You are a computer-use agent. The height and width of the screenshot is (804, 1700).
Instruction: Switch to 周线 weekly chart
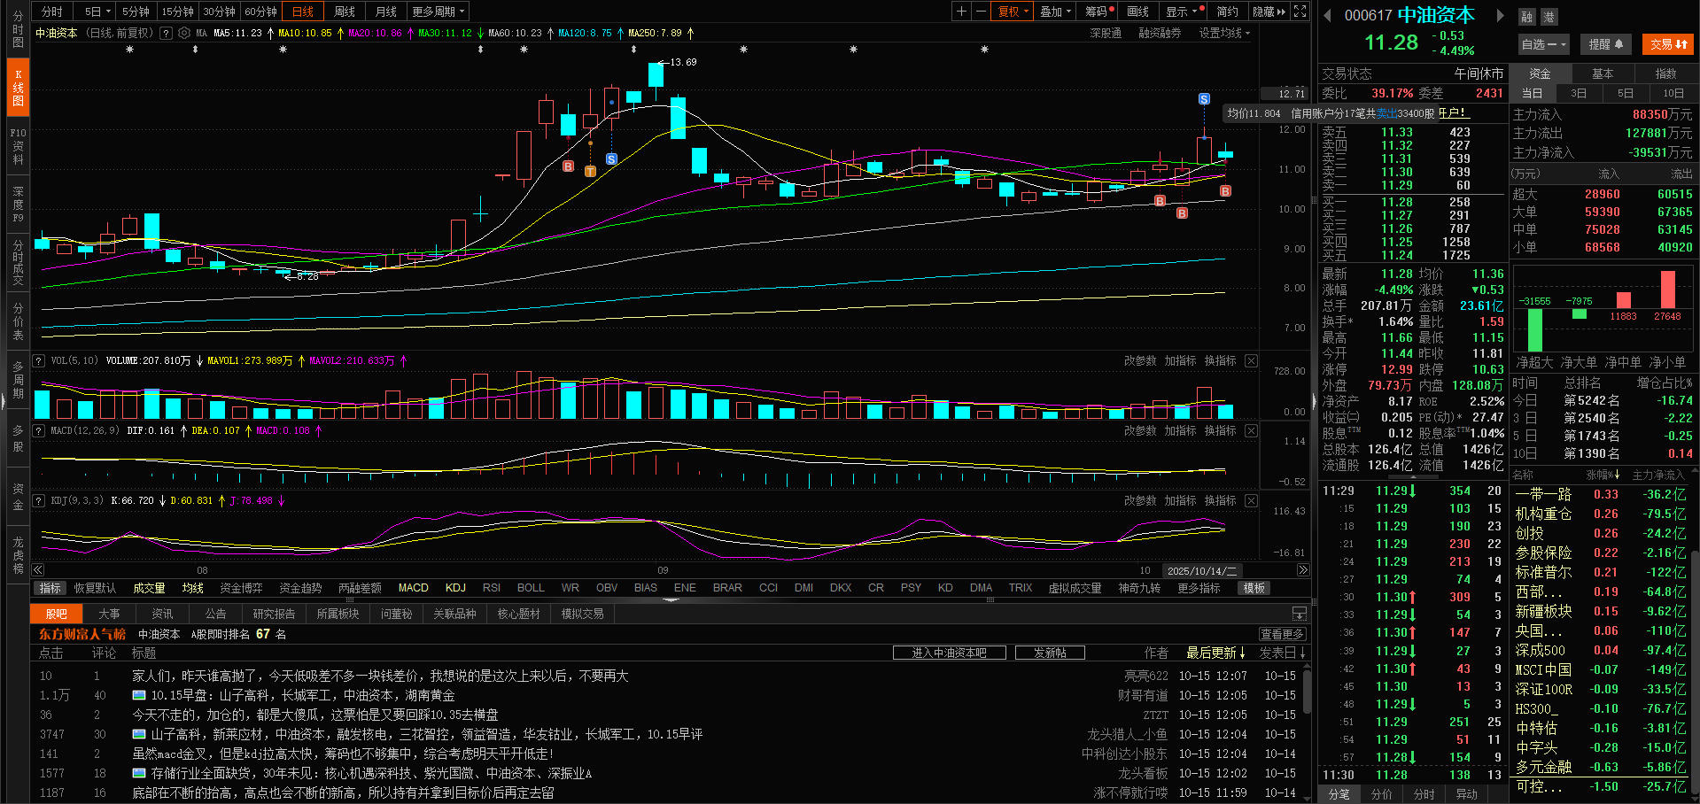(x=345, y=12)
